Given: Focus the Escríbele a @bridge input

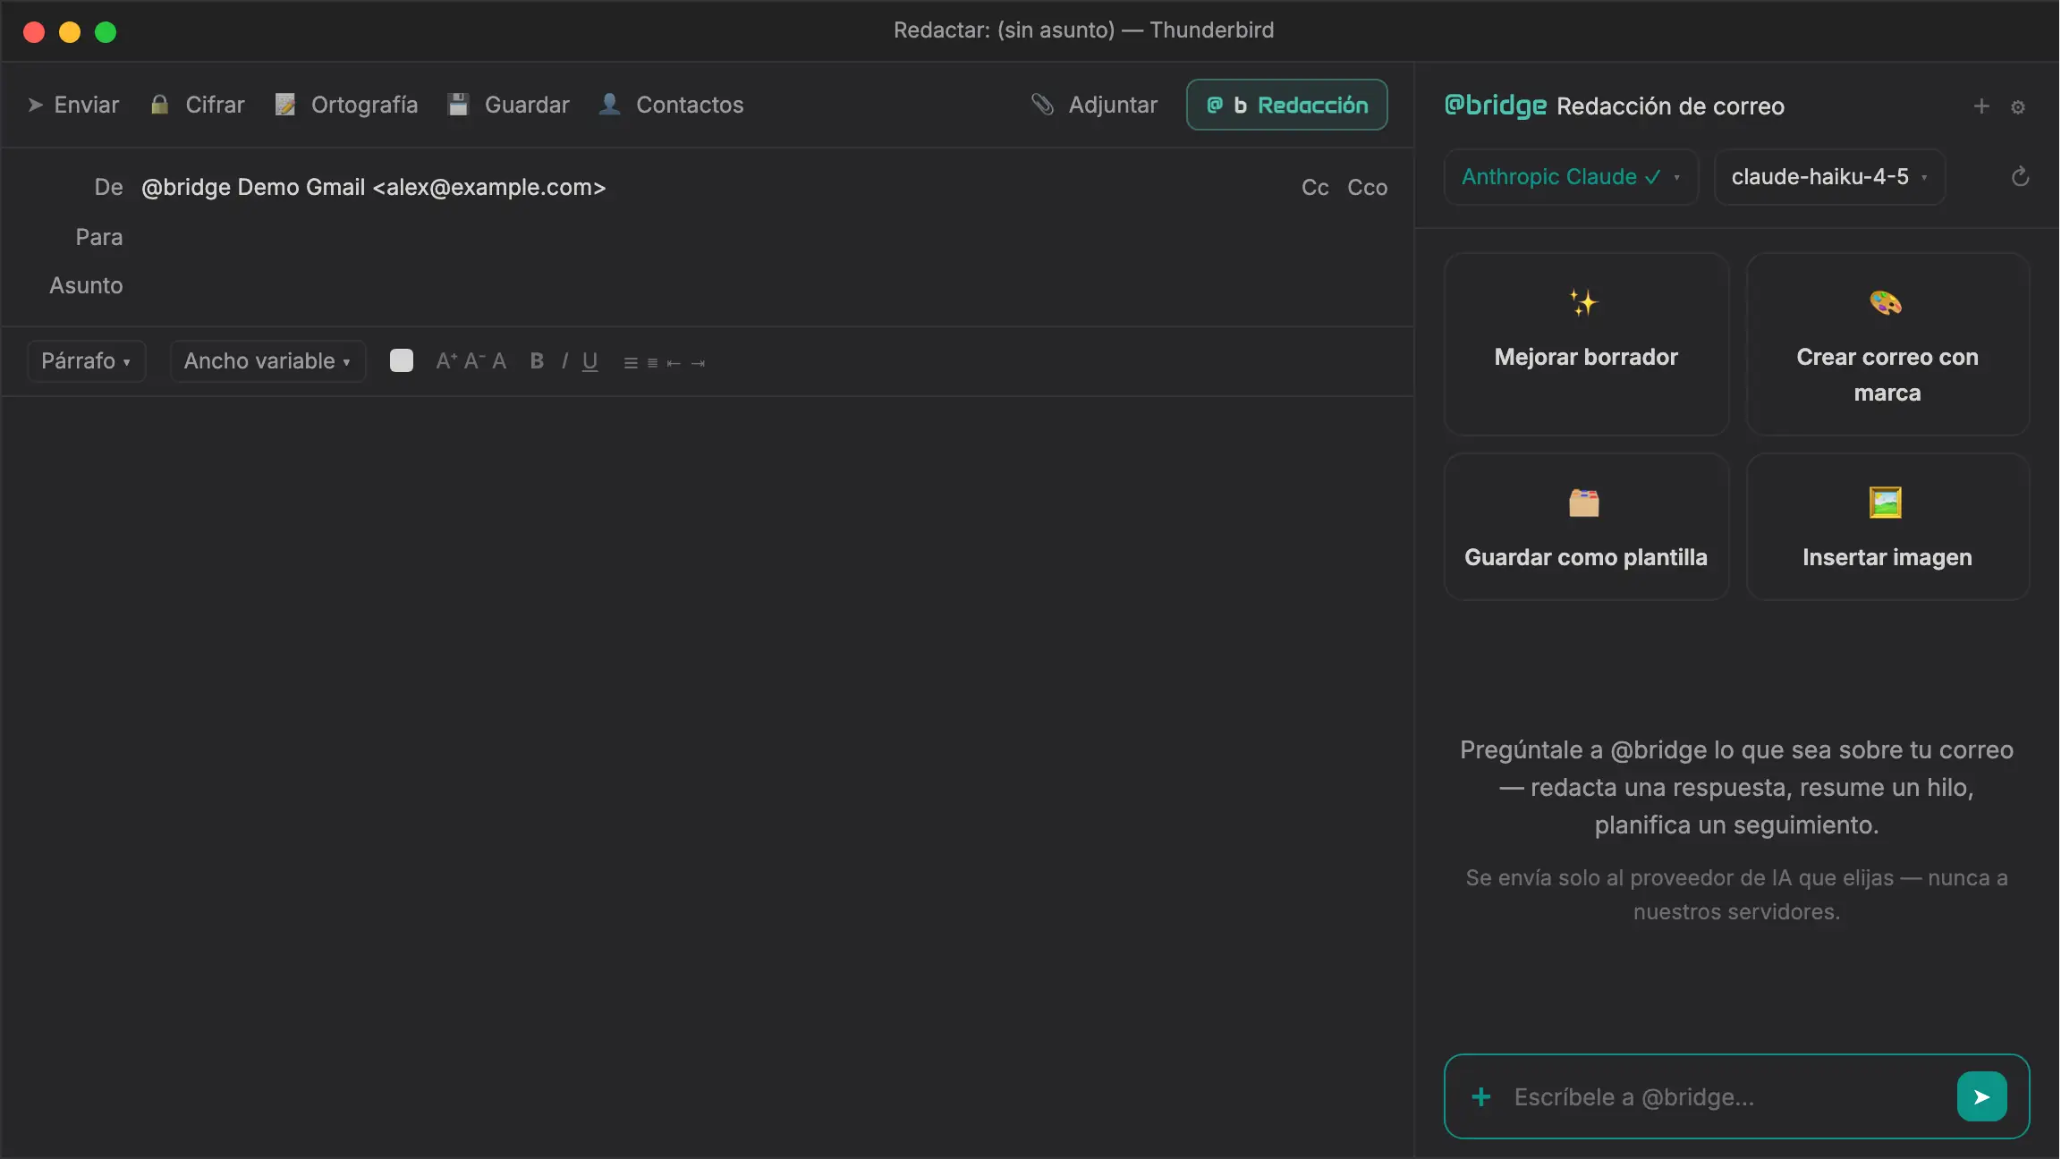Looking at the screenshot, I should [1726, 1097].
